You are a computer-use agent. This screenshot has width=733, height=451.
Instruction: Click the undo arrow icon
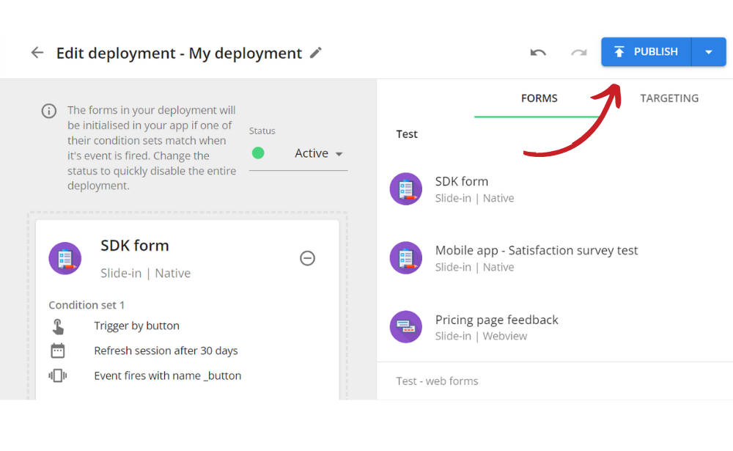pyautogui.click(x=537, y=52)
